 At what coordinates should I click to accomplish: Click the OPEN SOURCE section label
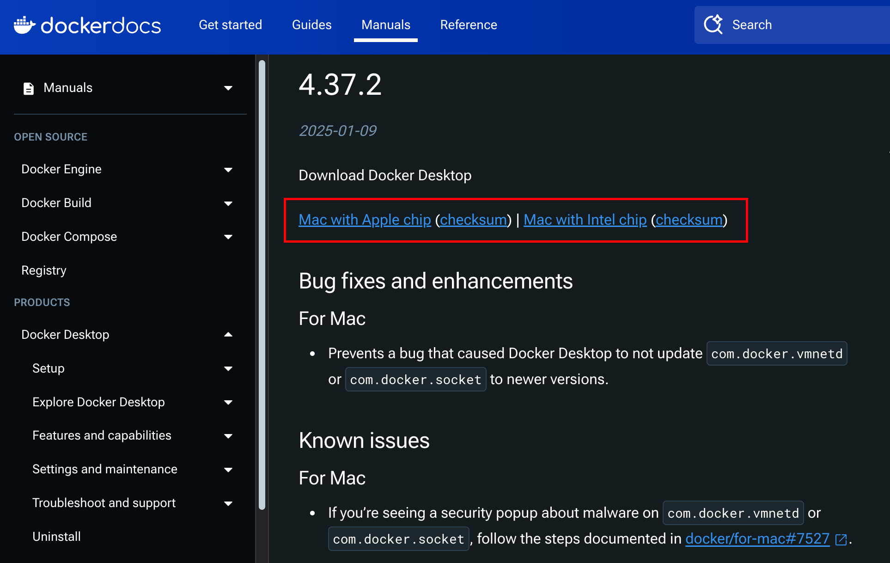(x=51, y=137)
